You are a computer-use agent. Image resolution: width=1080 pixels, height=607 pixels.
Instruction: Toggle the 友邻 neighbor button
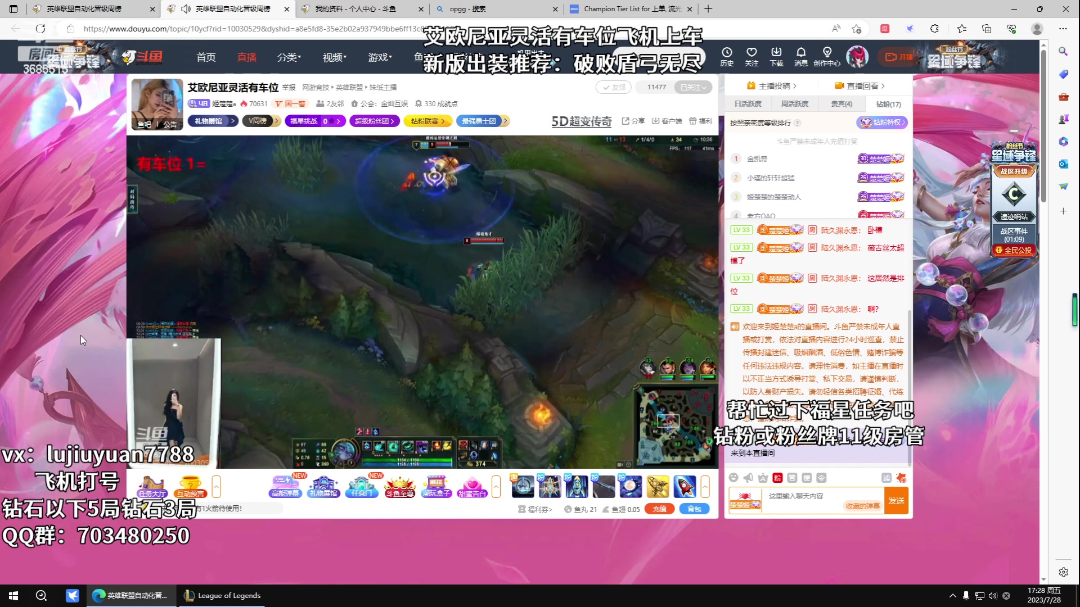pos(614,87)
